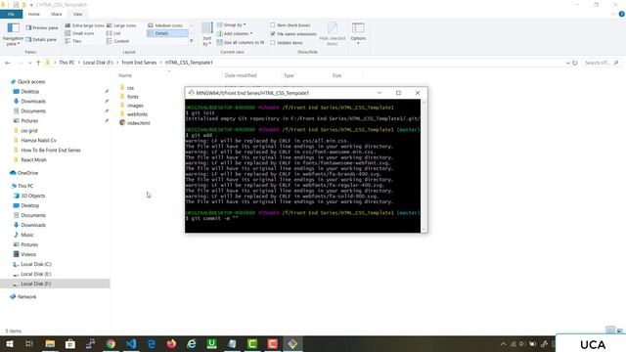Open OneDrive in navigation pane

pyautogui.click(x=27, y=173)
